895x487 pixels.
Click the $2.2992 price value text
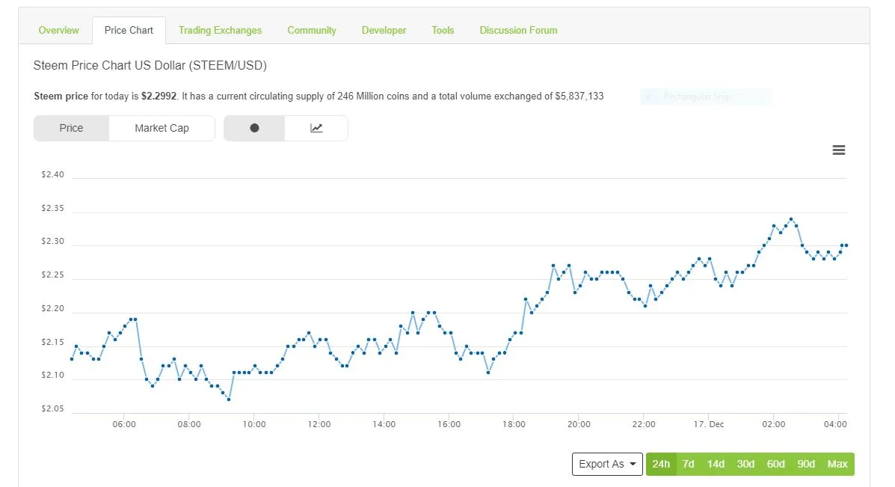pyautogui.click(x=159, y=97)
